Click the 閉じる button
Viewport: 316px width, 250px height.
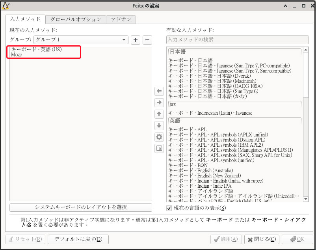tap(262, 239)
